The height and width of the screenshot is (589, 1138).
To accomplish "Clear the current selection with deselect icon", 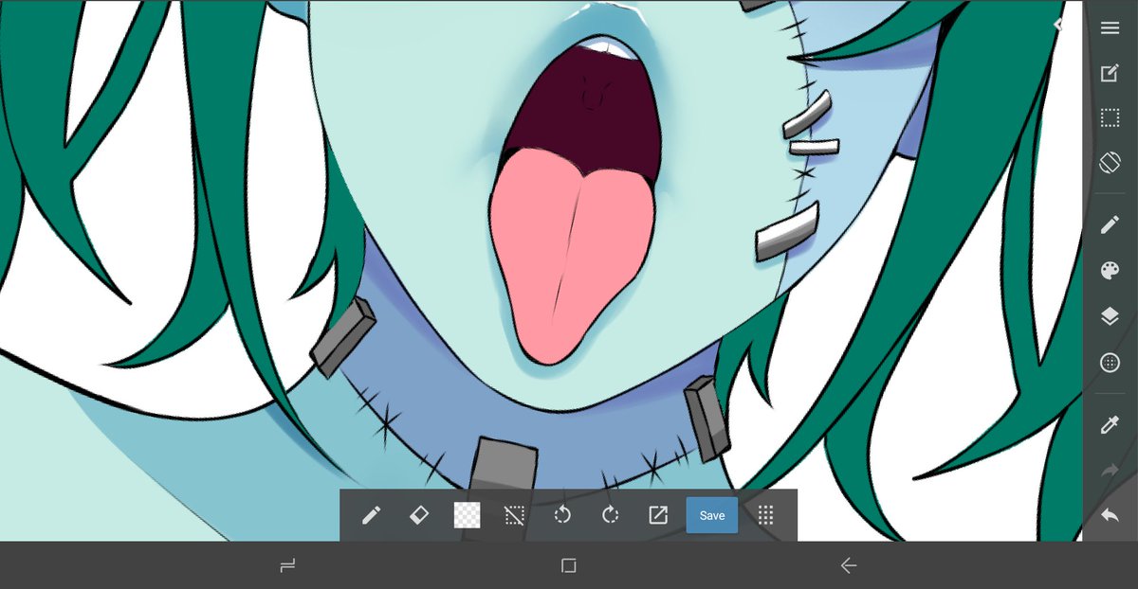I will [513, 515].
